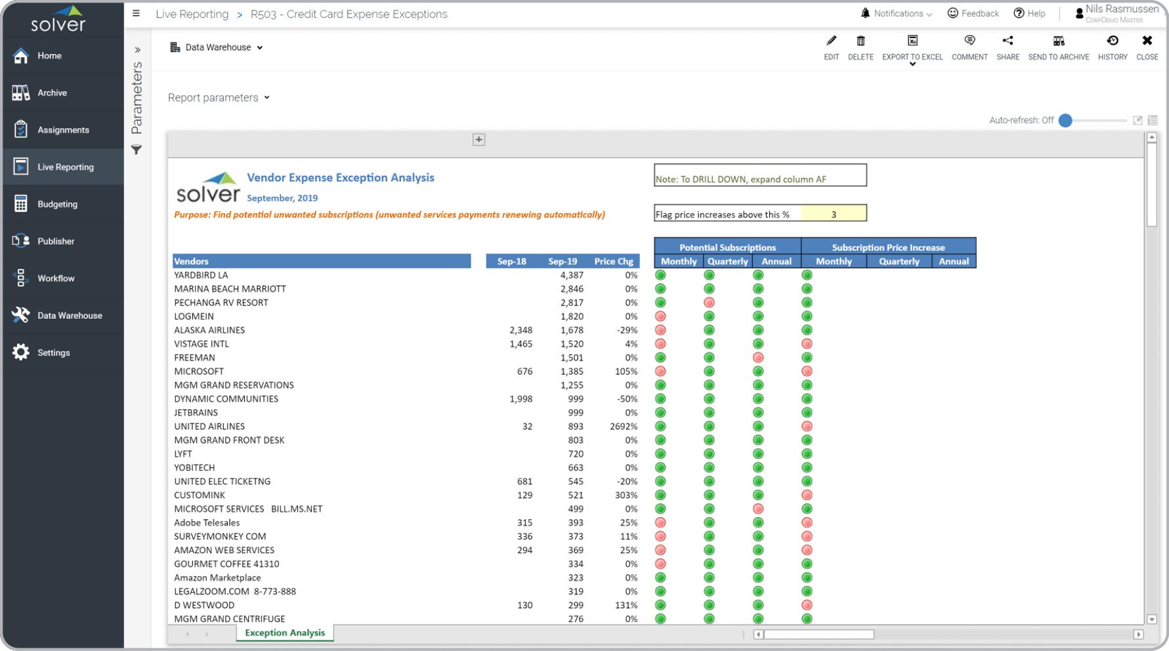Viewport: 1169px width, 651px height.
Task: Click sheet tab scroll right arrow
Action: 207,634
